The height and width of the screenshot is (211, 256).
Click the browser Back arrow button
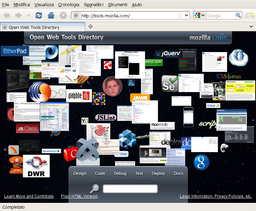coord(6,16)
